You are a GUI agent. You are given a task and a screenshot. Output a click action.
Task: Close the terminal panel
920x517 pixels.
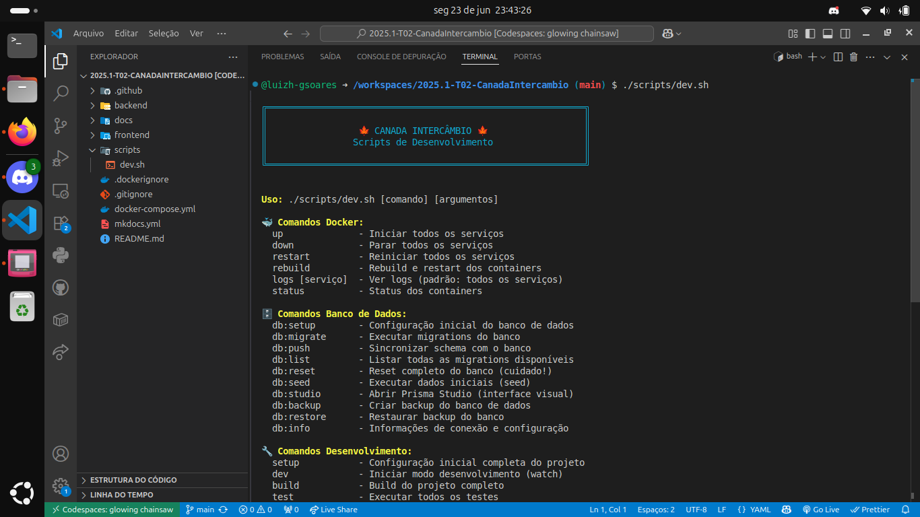pos(905,57)
